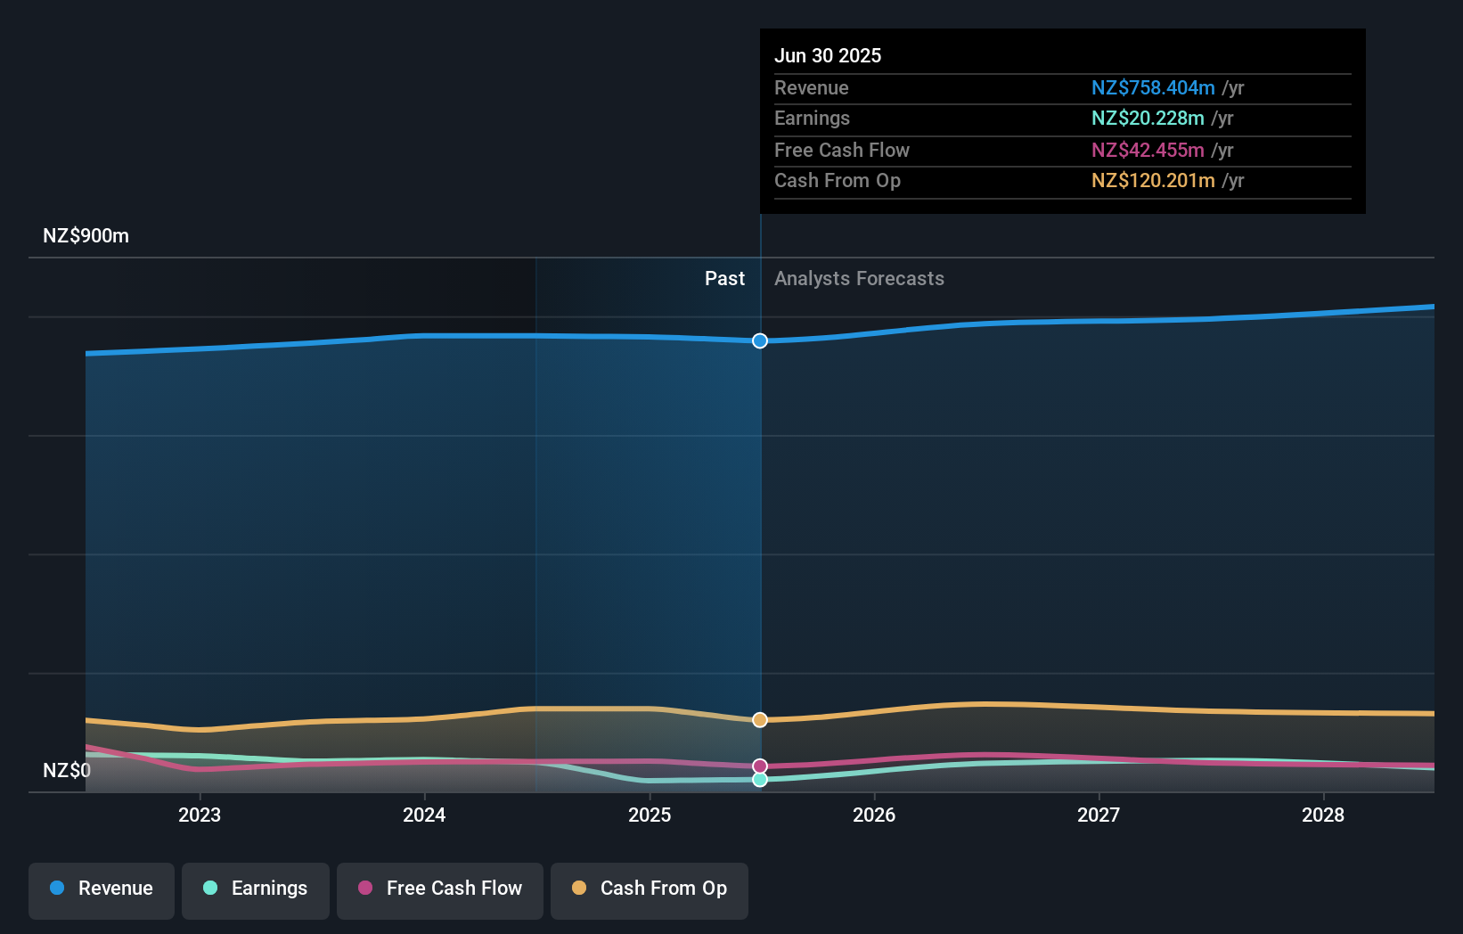Click the 2023 axis label on the timeline
Screen dimensions: 1463x934
[200, 815]
